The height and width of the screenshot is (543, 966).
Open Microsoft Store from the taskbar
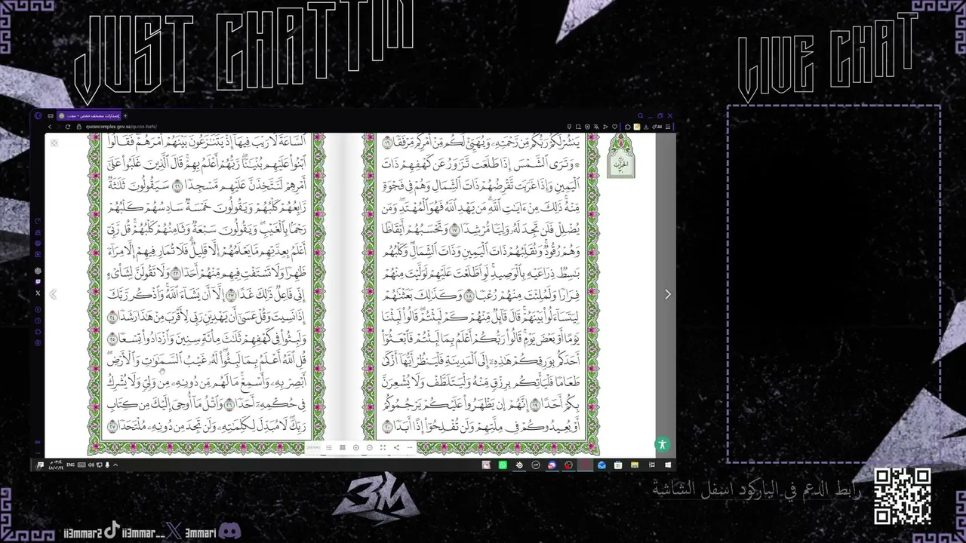618,465
